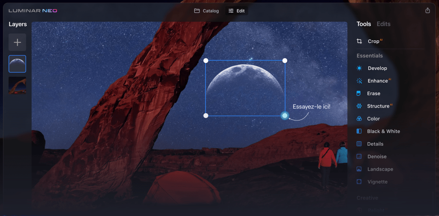Select the Crop tool icon
This screenshot has height=216, width=439.
pos(359,41)
